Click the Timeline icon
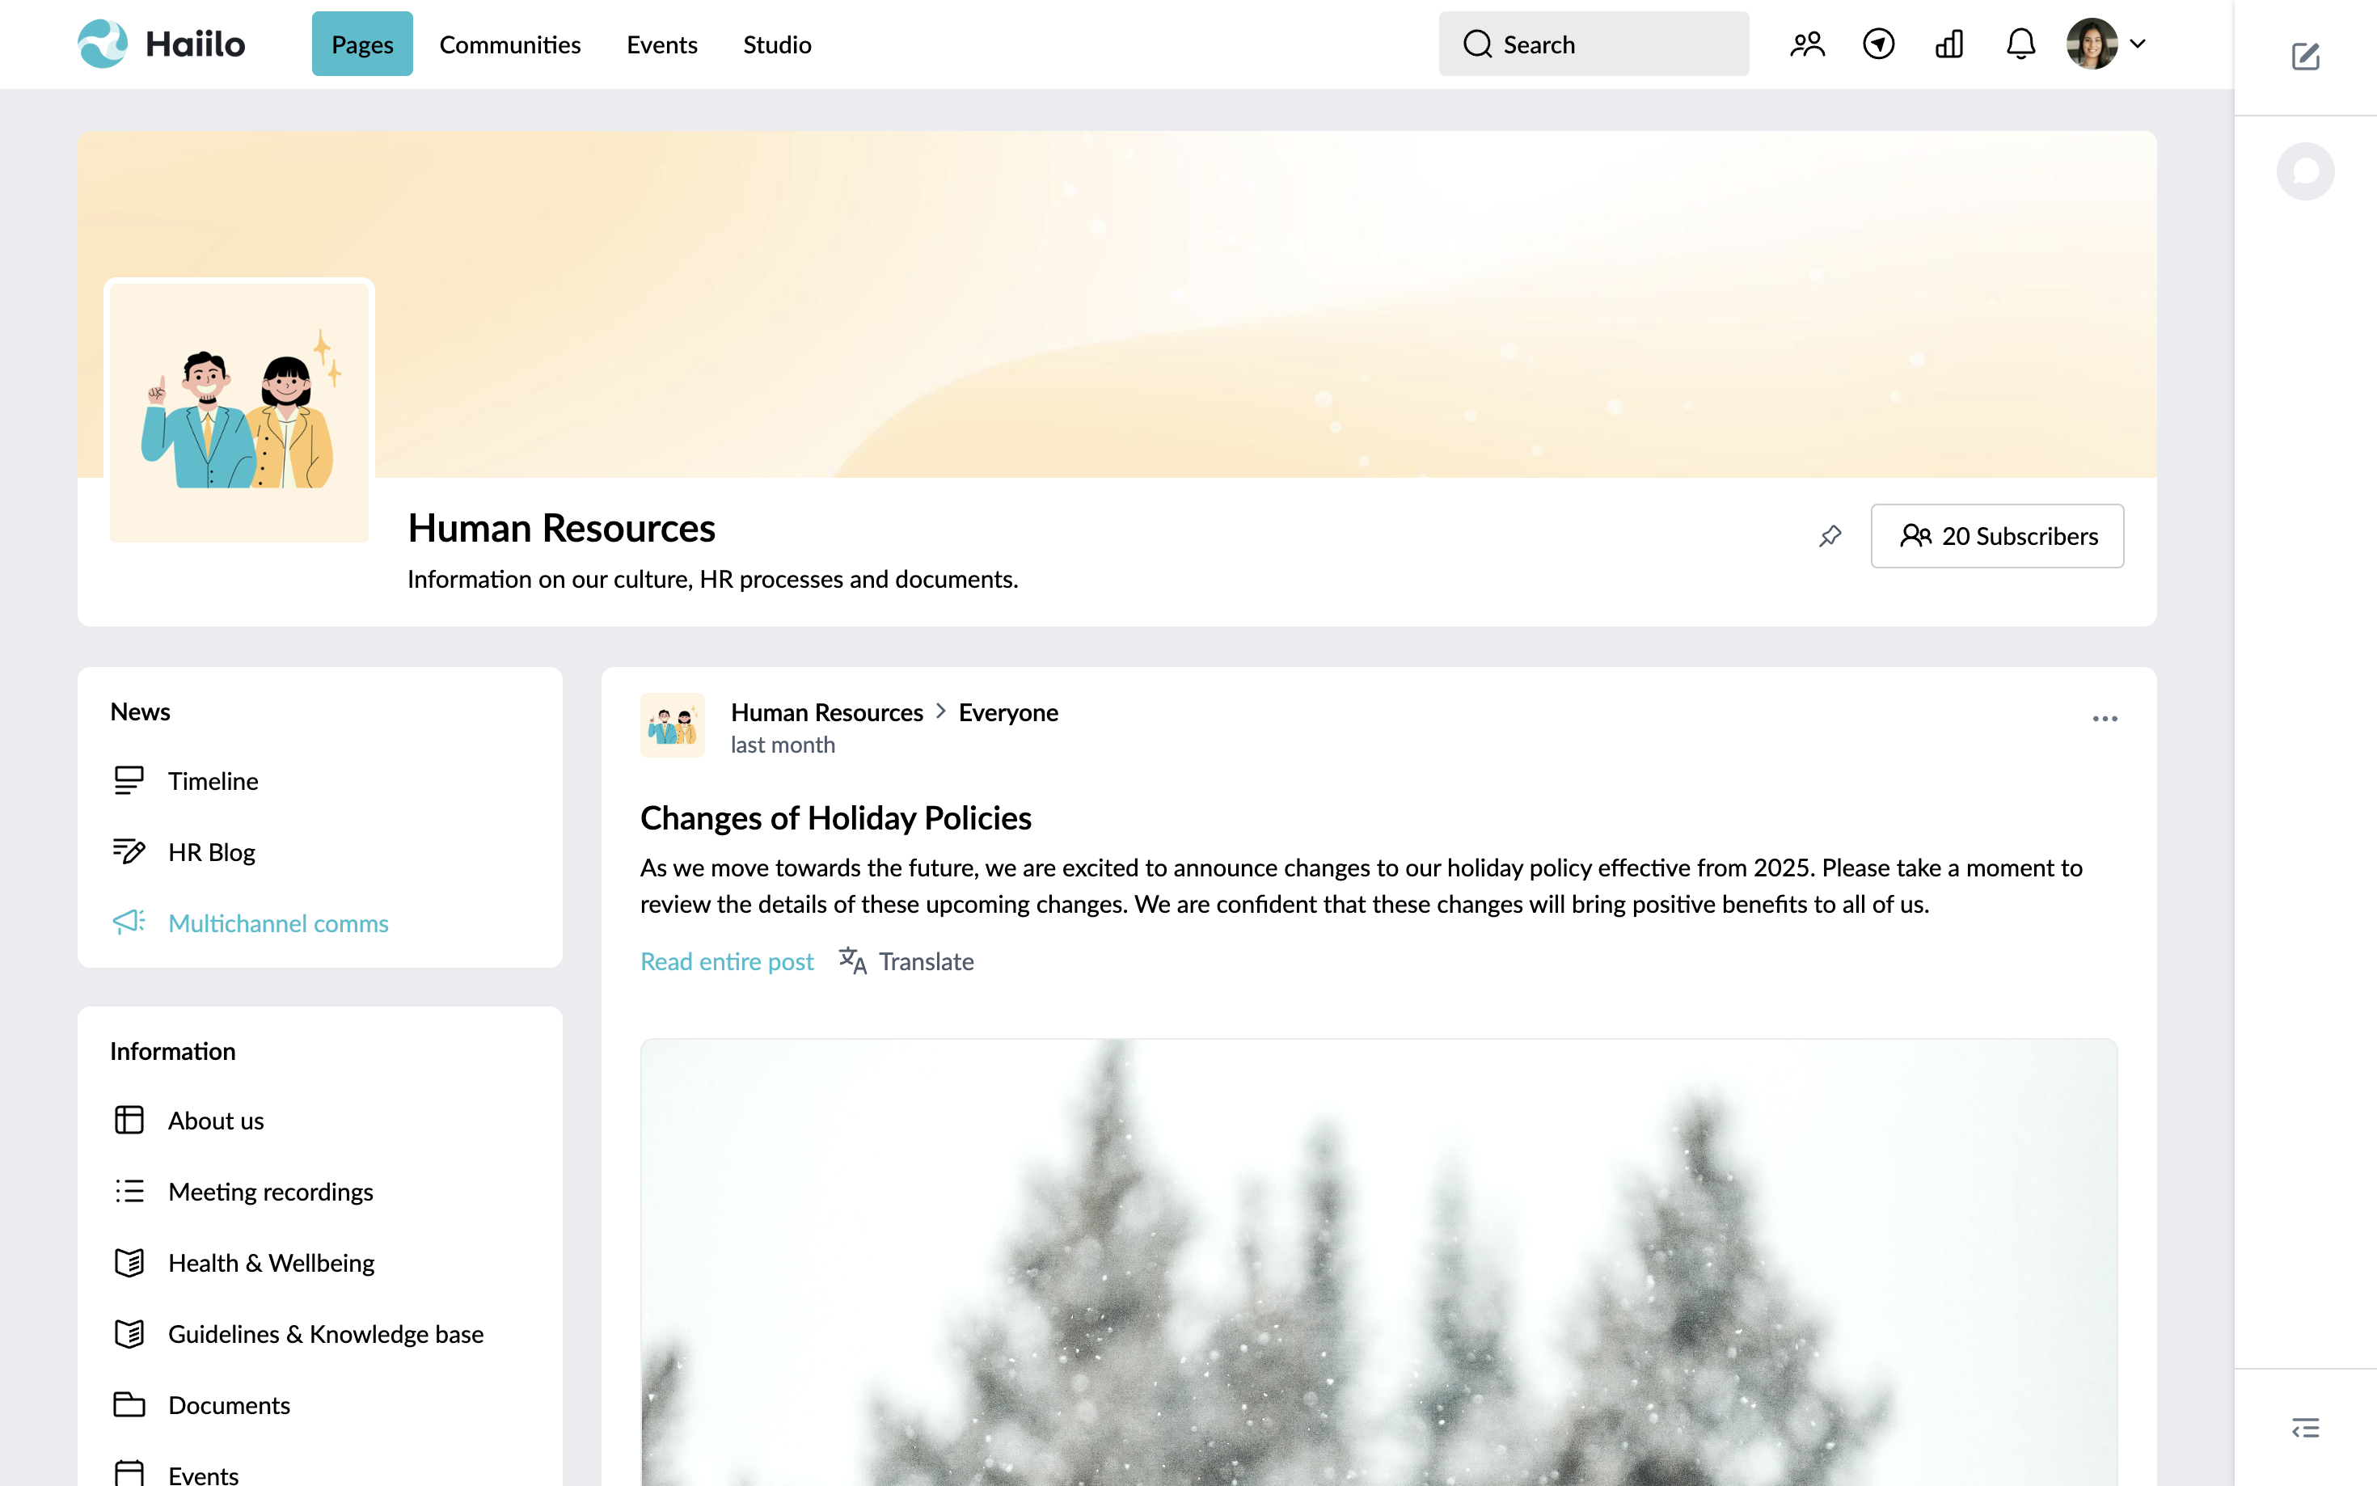Screen dimensions: 2377x1486 pos(129,781)
